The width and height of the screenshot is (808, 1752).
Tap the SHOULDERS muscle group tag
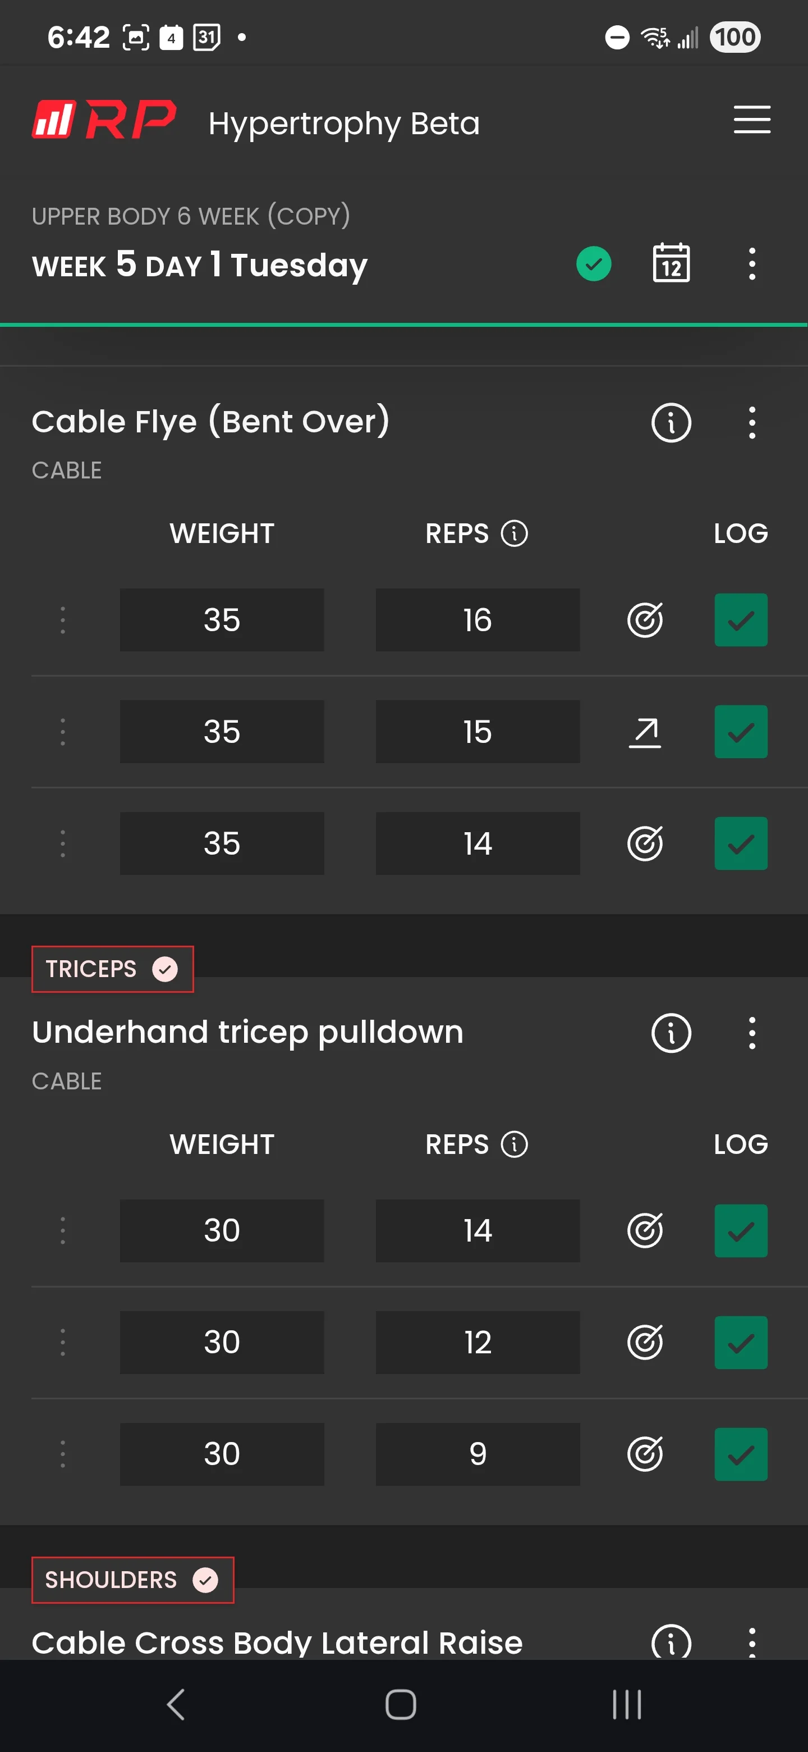click(132, 1579)
